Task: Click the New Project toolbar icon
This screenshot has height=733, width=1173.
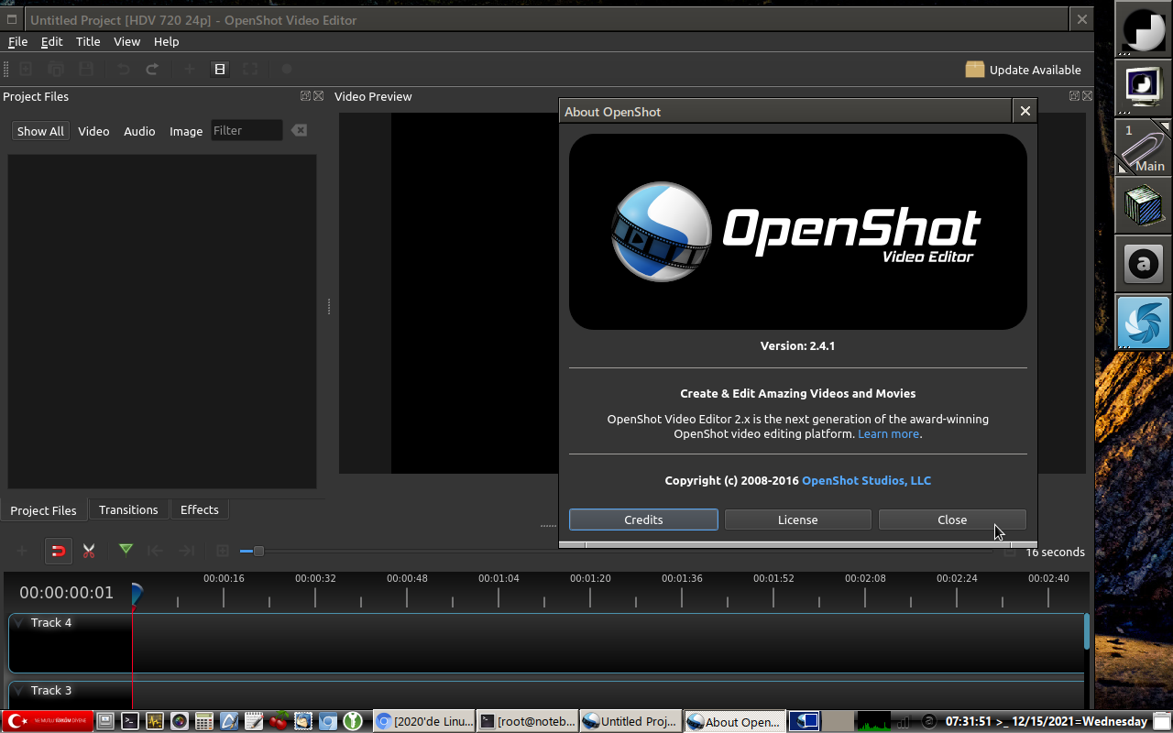Action: pyautogui.click(x=26, y=69)
